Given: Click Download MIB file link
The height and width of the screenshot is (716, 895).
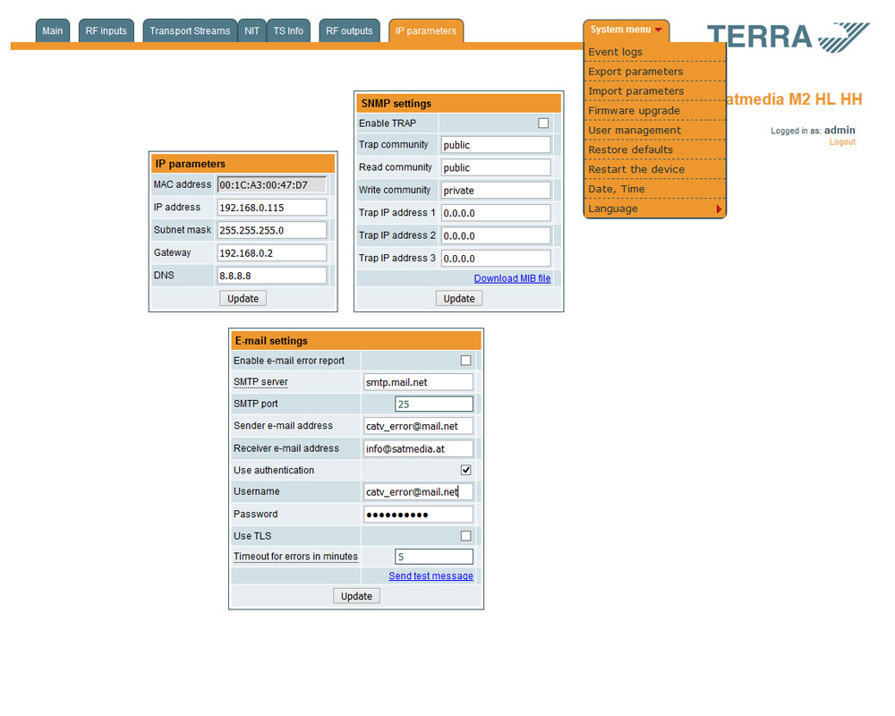Looking at the screenshot, I should (512, 278).
